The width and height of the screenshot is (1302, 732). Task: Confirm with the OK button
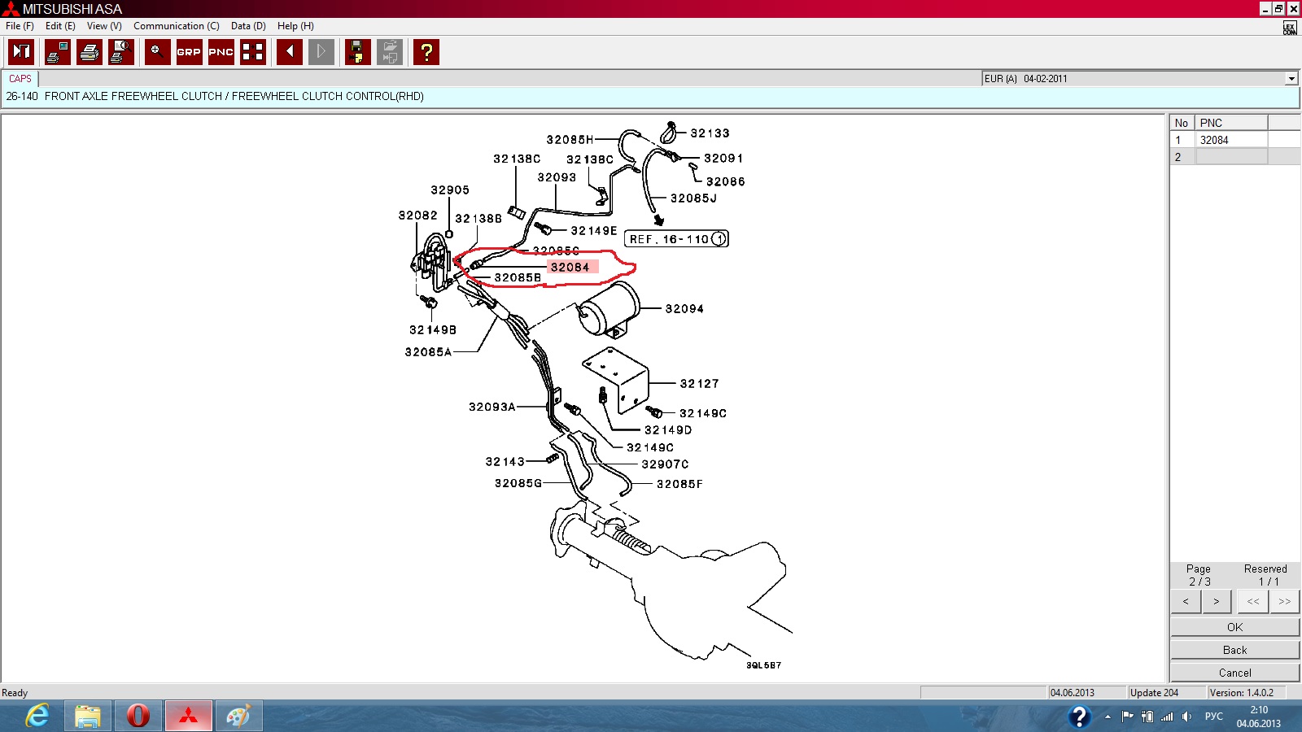tap(1235, 627)
